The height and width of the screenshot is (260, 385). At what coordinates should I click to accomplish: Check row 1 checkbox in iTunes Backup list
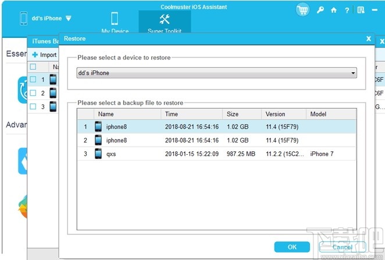coord(33,80)
